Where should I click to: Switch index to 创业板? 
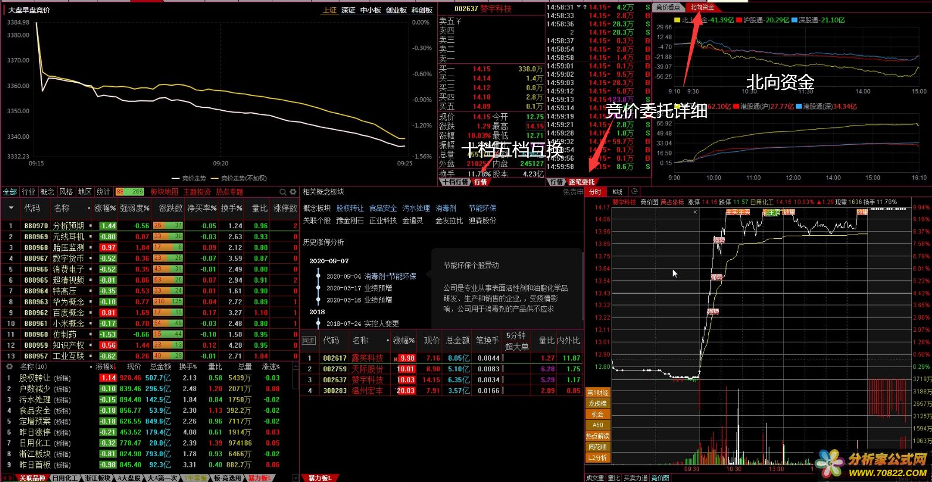point(396,10)
